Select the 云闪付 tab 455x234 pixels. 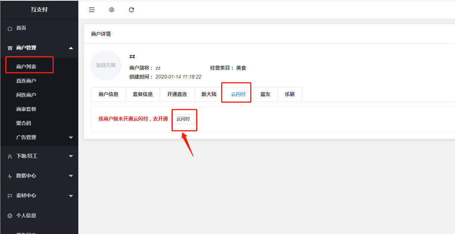point(238,94)
